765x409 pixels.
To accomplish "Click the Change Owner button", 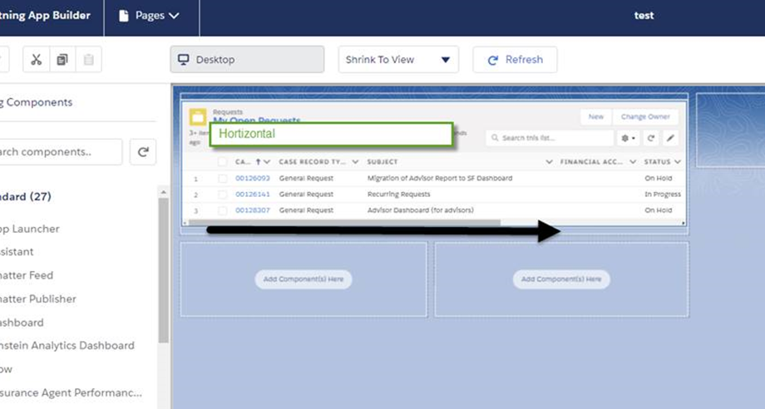I will coord(645,117).
